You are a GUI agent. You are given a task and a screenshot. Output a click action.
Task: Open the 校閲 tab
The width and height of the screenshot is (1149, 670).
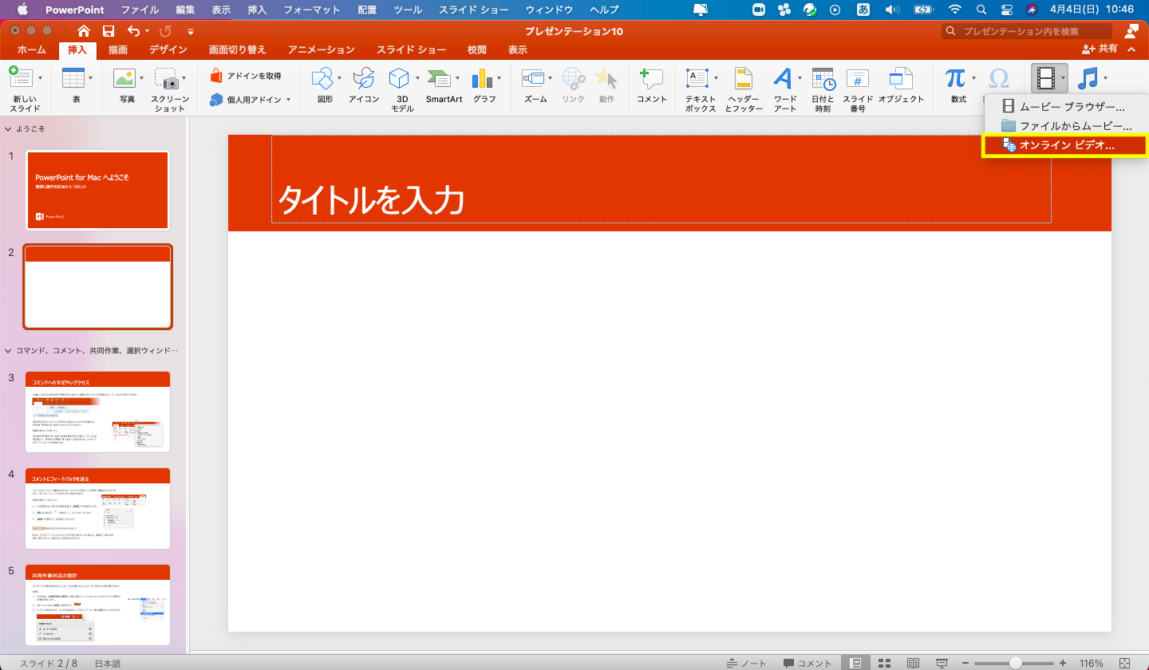coord(477,49)
